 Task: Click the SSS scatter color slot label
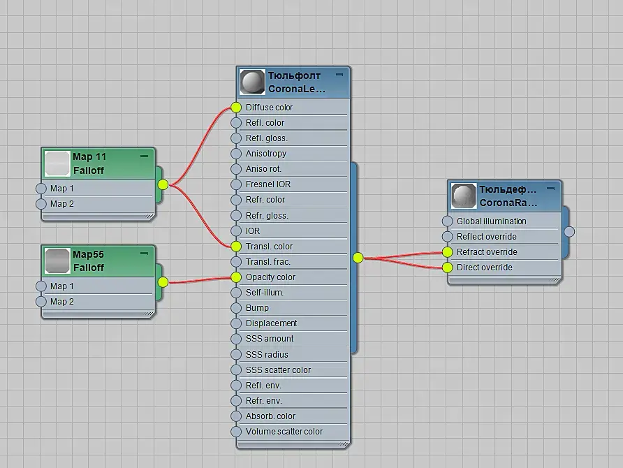[278, 370]
